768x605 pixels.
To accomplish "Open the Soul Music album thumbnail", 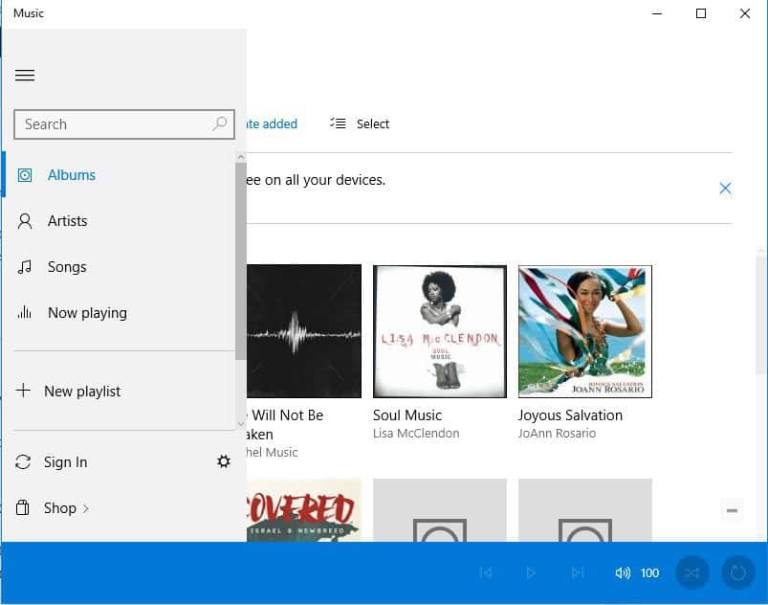I will (439, 331).
